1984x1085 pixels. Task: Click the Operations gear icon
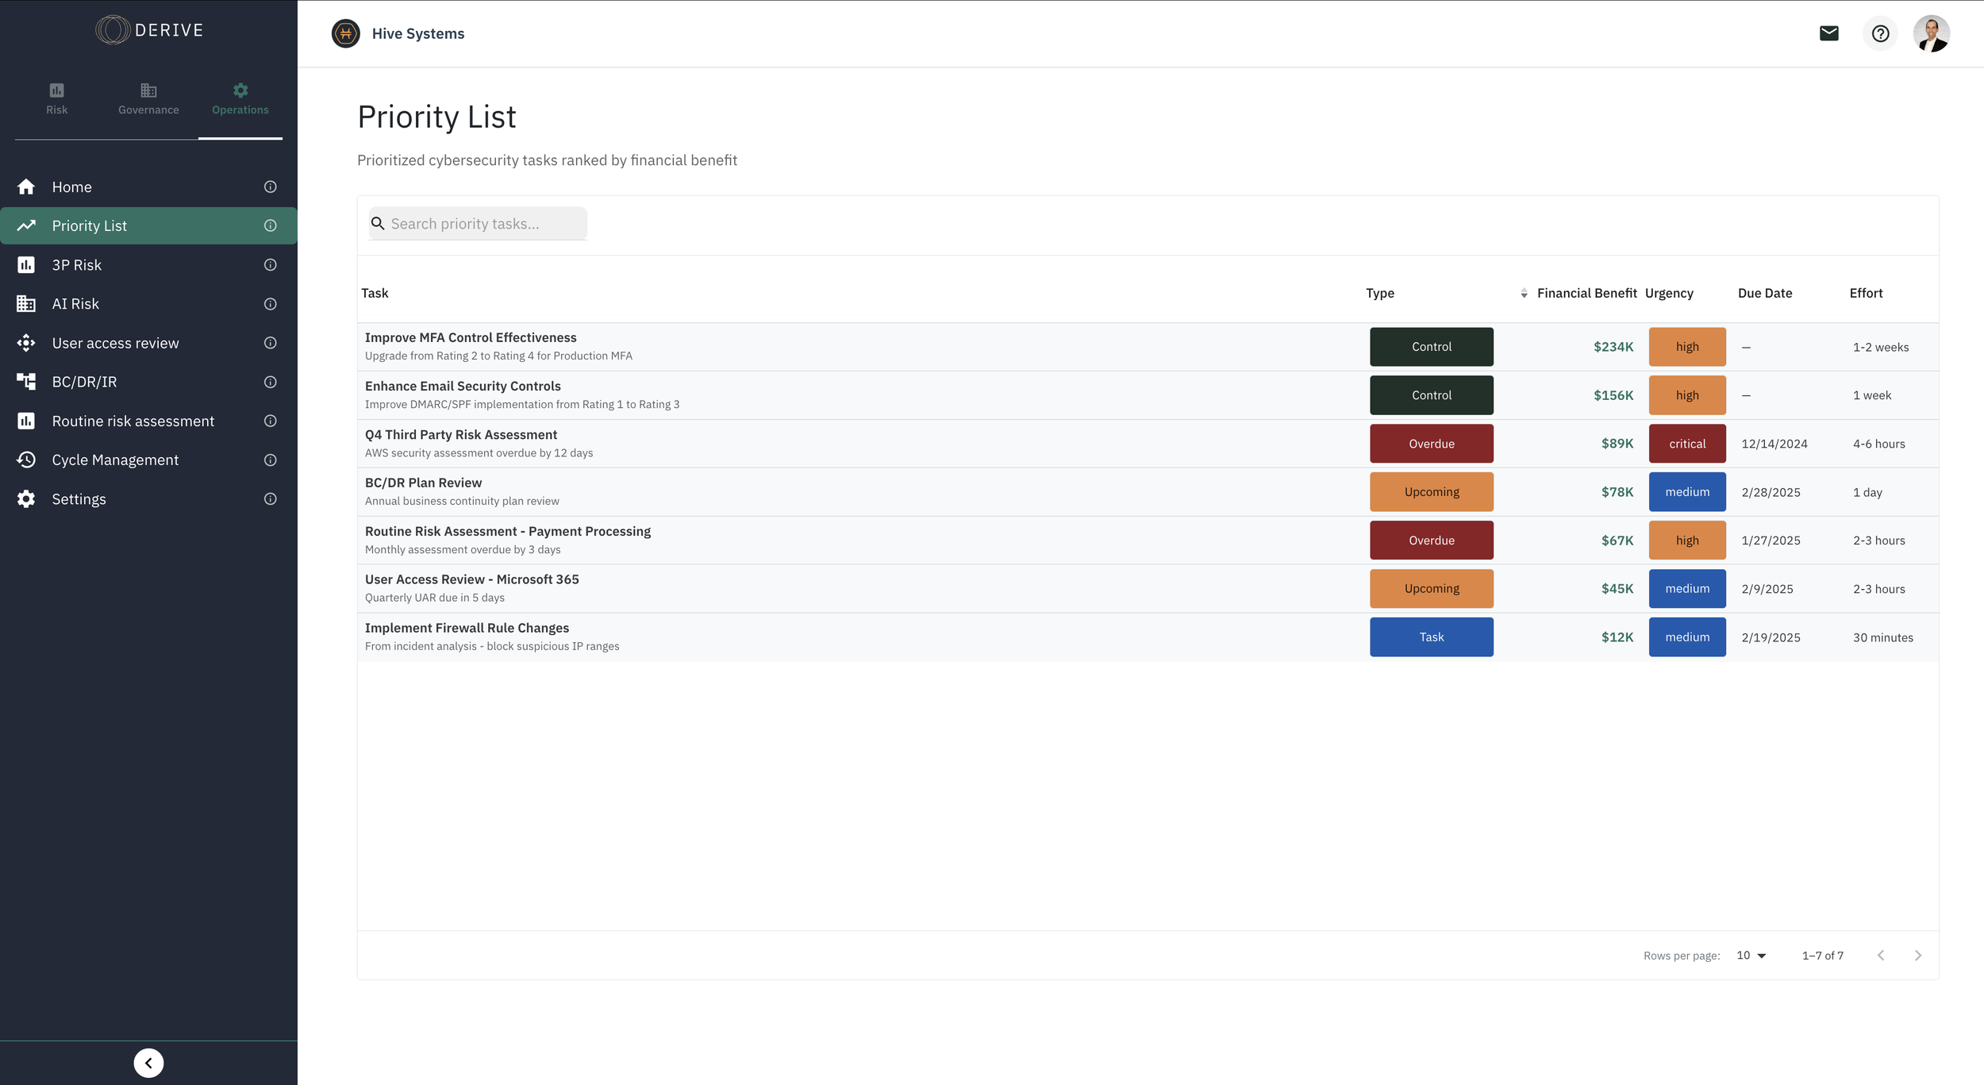click(x=240, y=90)
